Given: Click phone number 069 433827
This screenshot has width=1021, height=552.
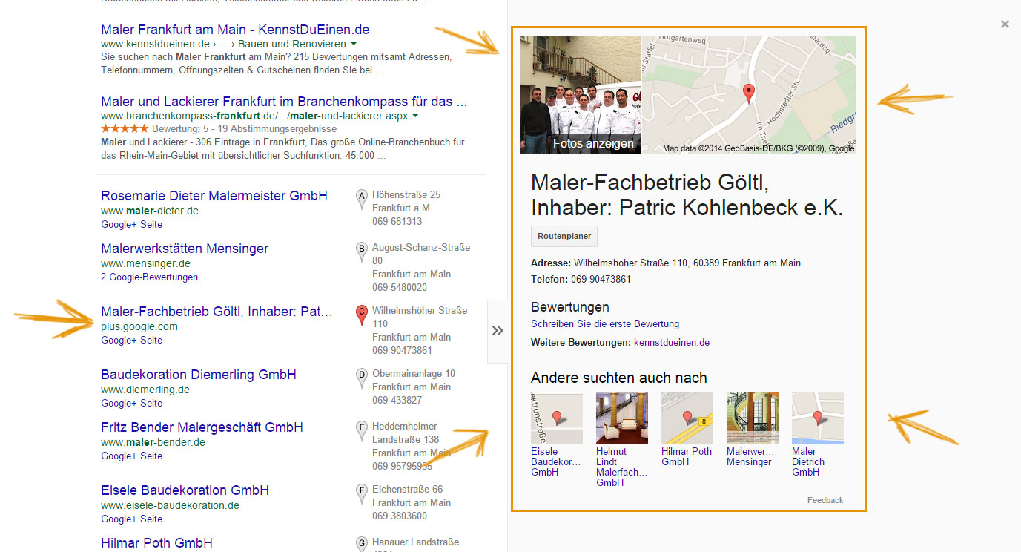Looking at the screenshot, I should point(397,400).
